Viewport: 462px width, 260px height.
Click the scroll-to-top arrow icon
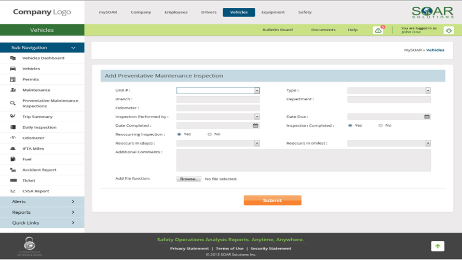[438, 246]
